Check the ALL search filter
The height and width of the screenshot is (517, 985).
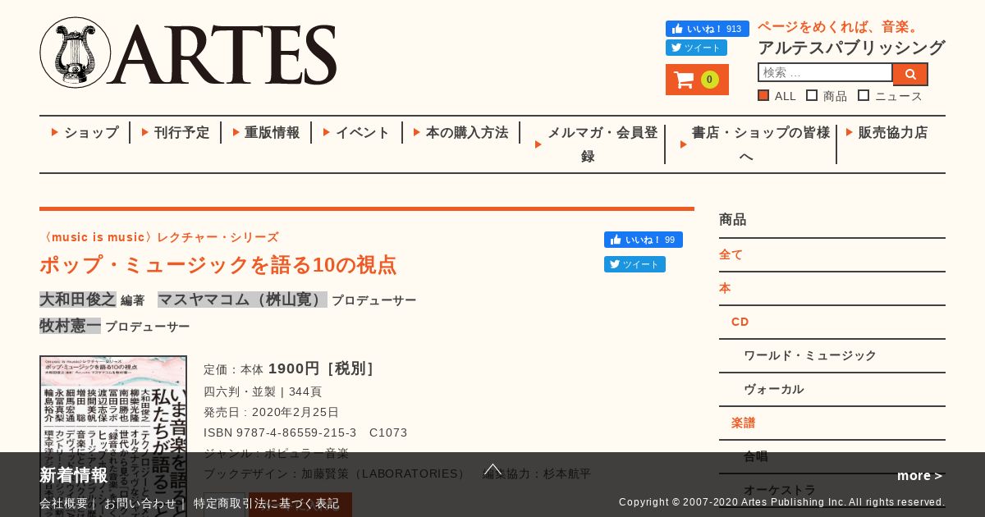click(x=763, y=95)
